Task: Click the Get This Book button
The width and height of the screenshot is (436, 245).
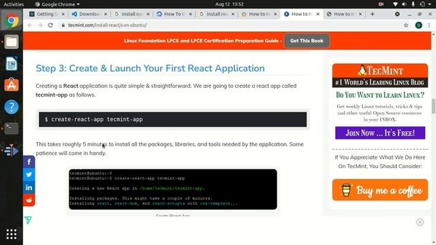Action: 307,41
